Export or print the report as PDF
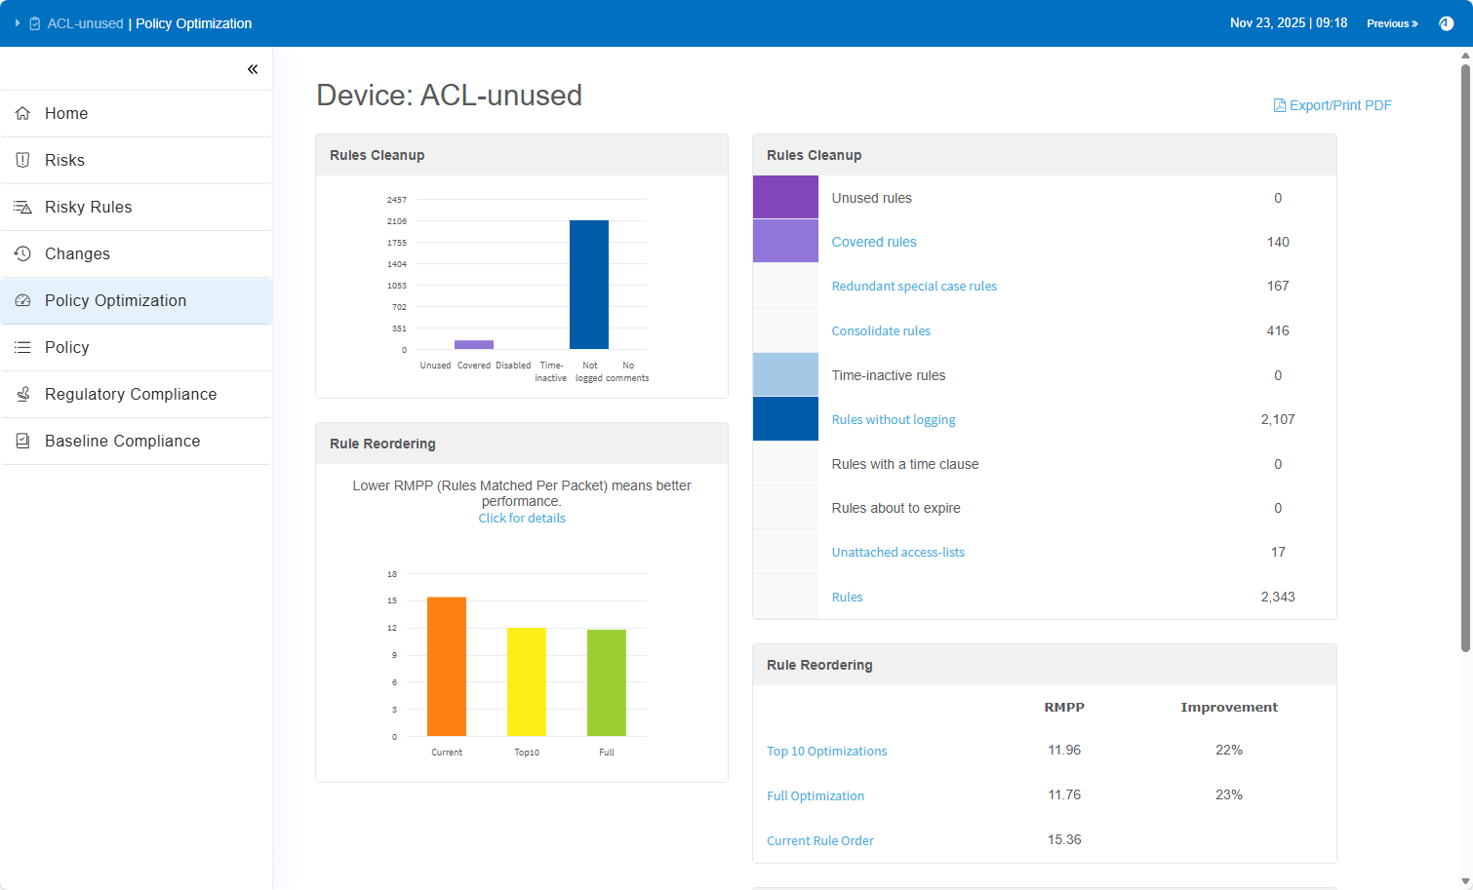1473x890 pixels. click(x=1333, y=105)
